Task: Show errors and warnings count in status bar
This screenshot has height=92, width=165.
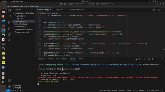Action: coord(14,91)
